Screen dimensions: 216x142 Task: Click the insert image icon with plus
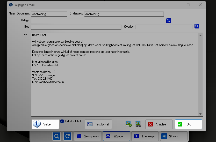128,124
